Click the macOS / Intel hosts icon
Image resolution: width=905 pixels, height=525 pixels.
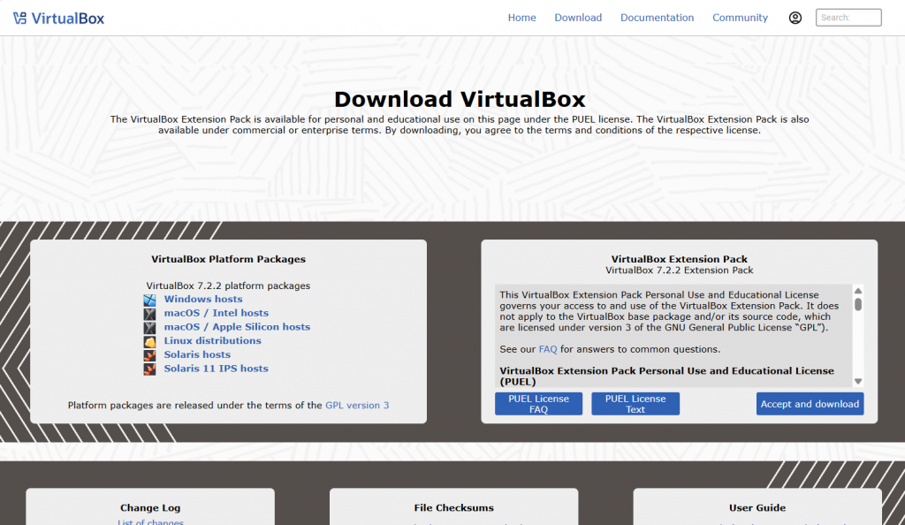[x=149, y=314]
